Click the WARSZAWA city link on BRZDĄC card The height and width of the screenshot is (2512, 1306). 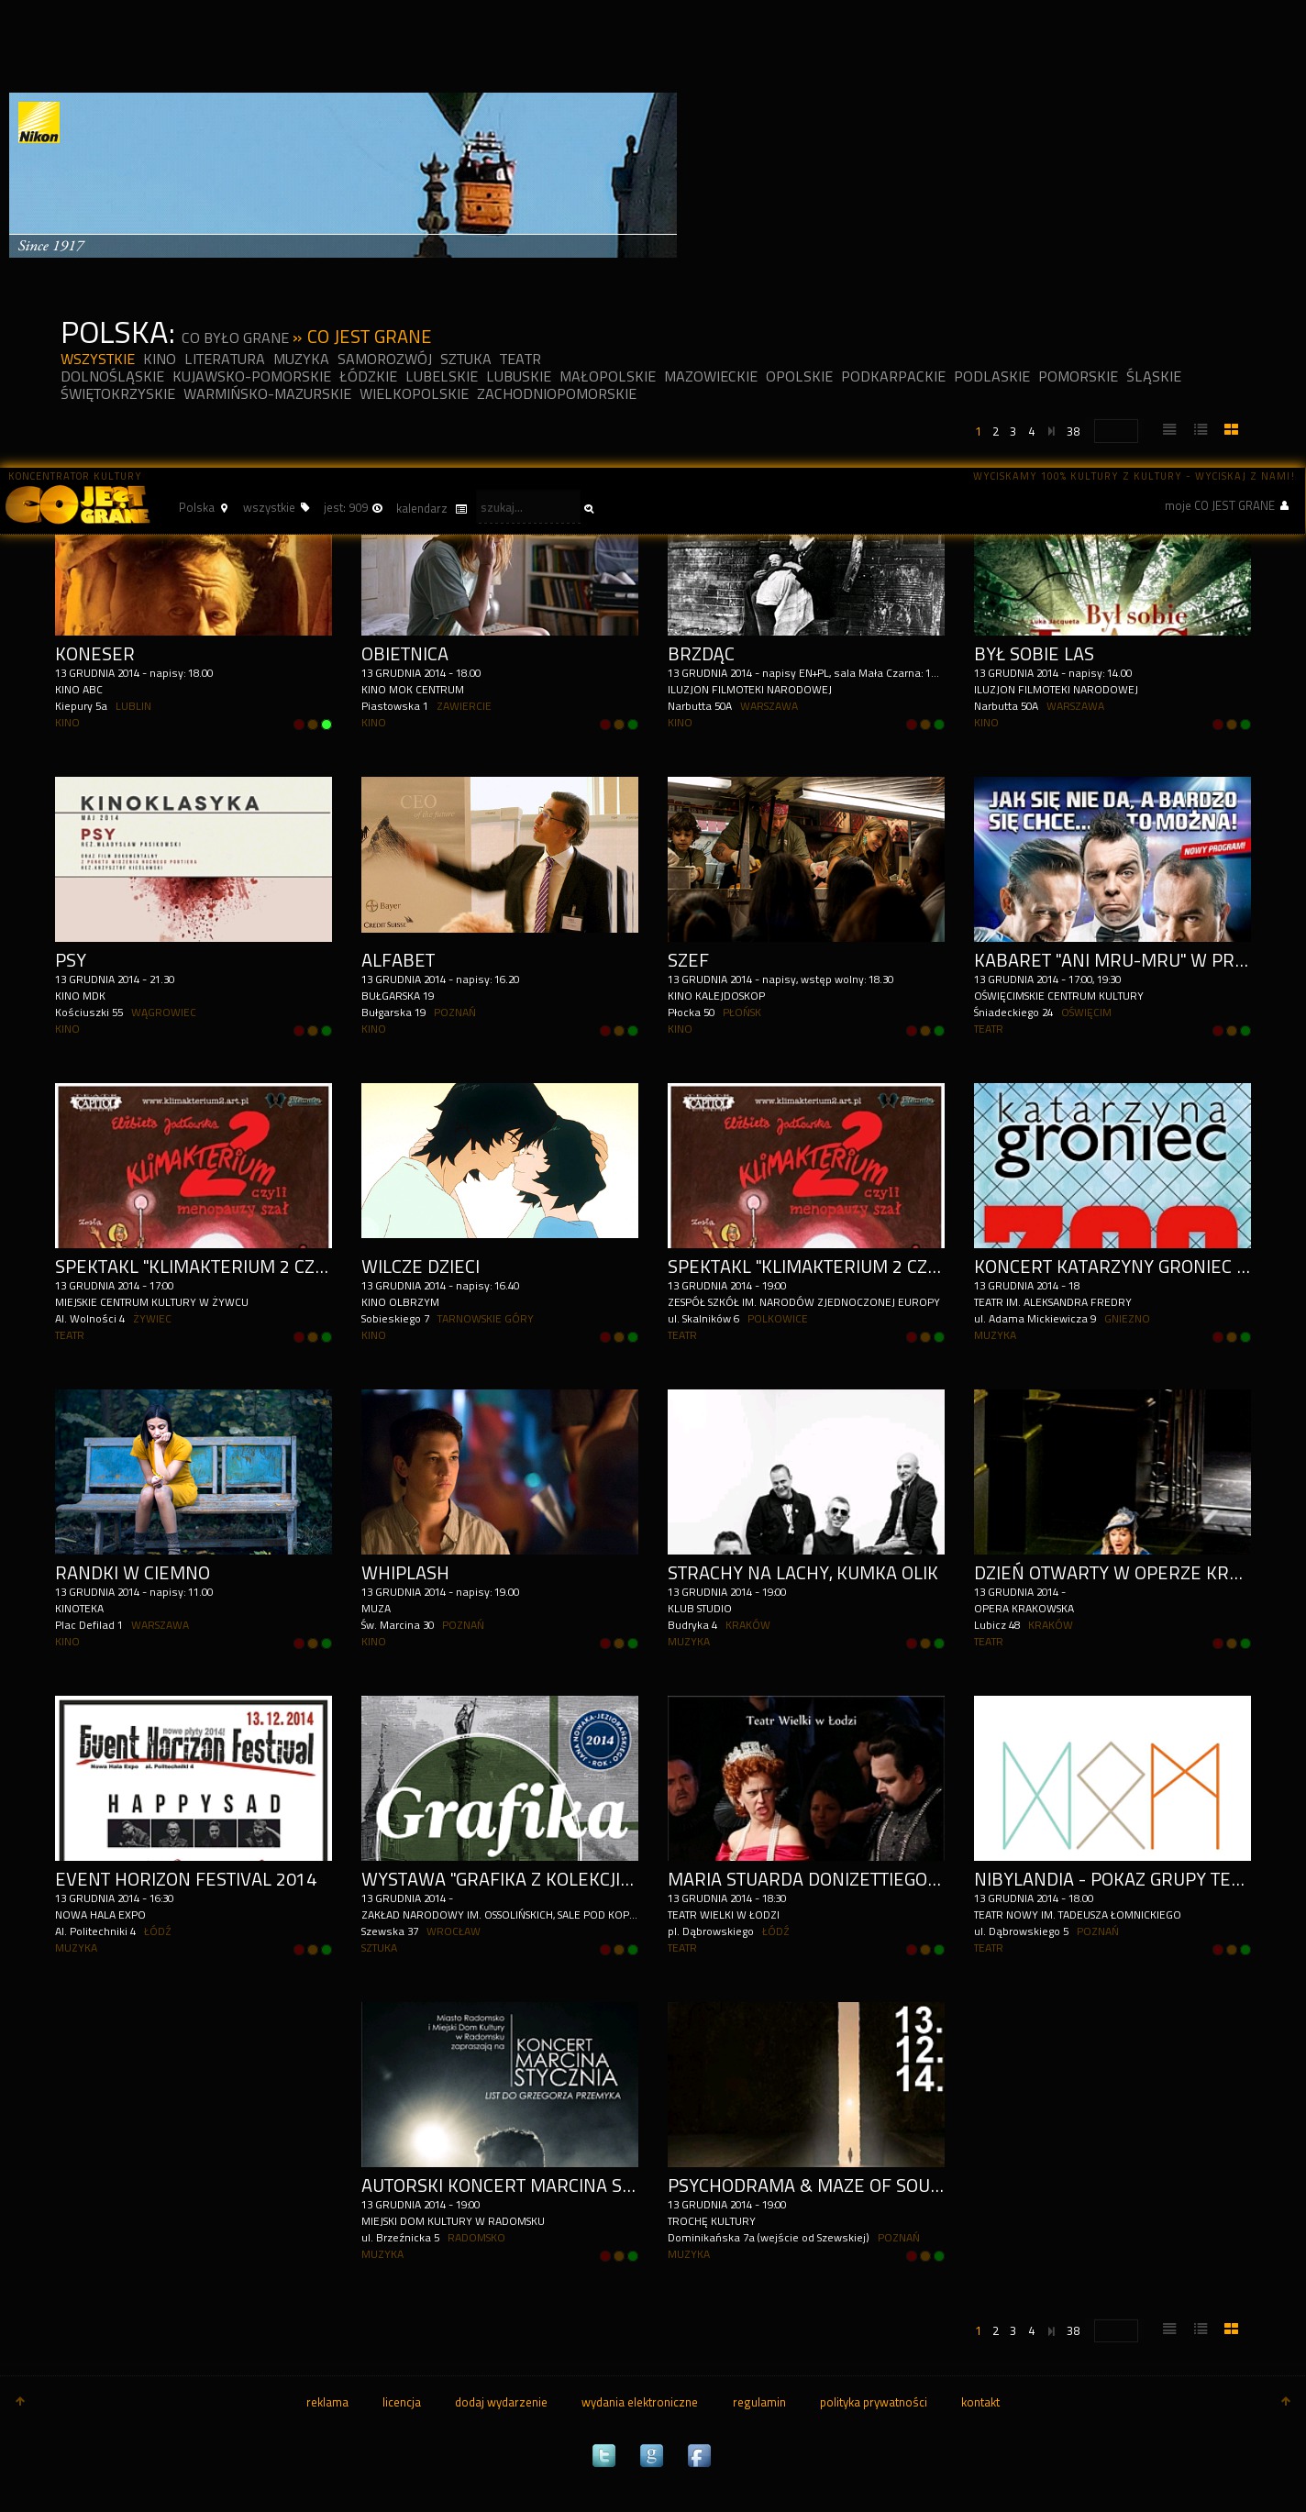769,706
